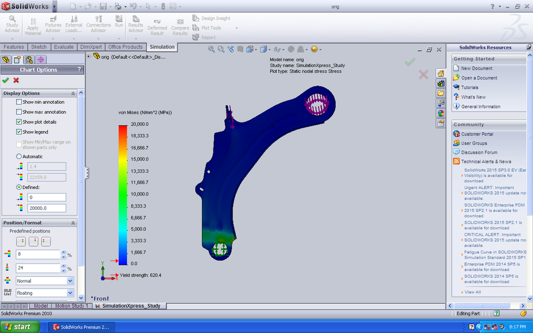Select the Automatic range radio button
The width and height of the screenshot is (533, 333).
click(x=19, y=157)
